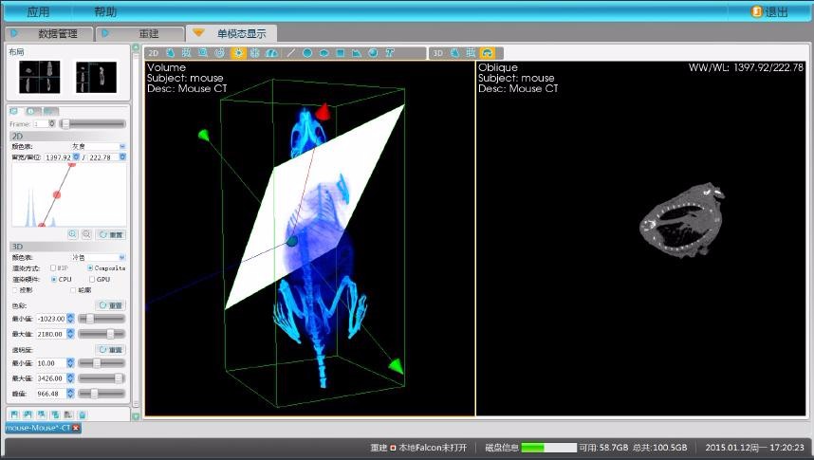Click the Frame slider track
This screenshot has width=814, height=460.
pos(93,124)
